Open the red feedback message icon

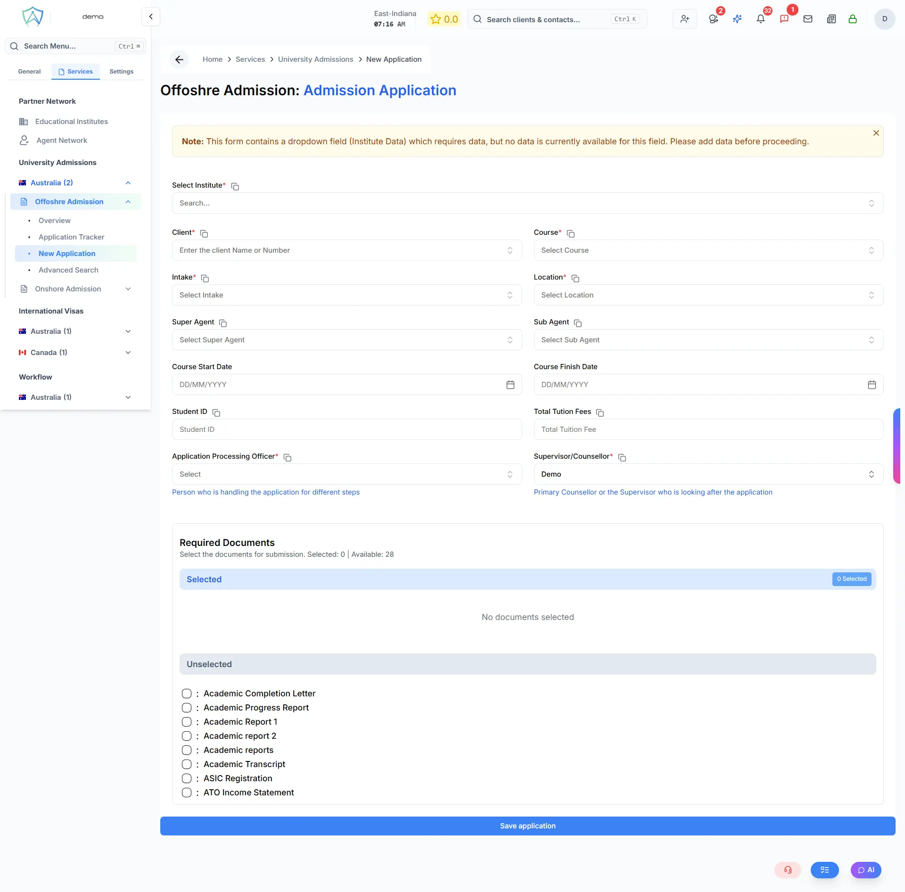[x=785, y=19]
